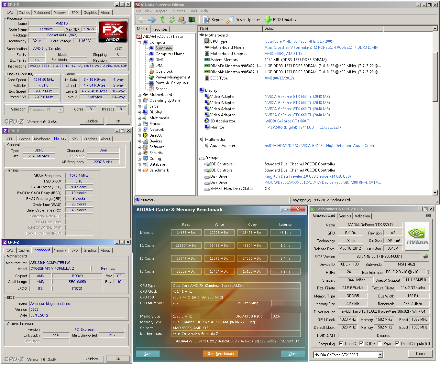
Task: Expand the Storage node in AIDA64 tree
Action: click(139, 124)
